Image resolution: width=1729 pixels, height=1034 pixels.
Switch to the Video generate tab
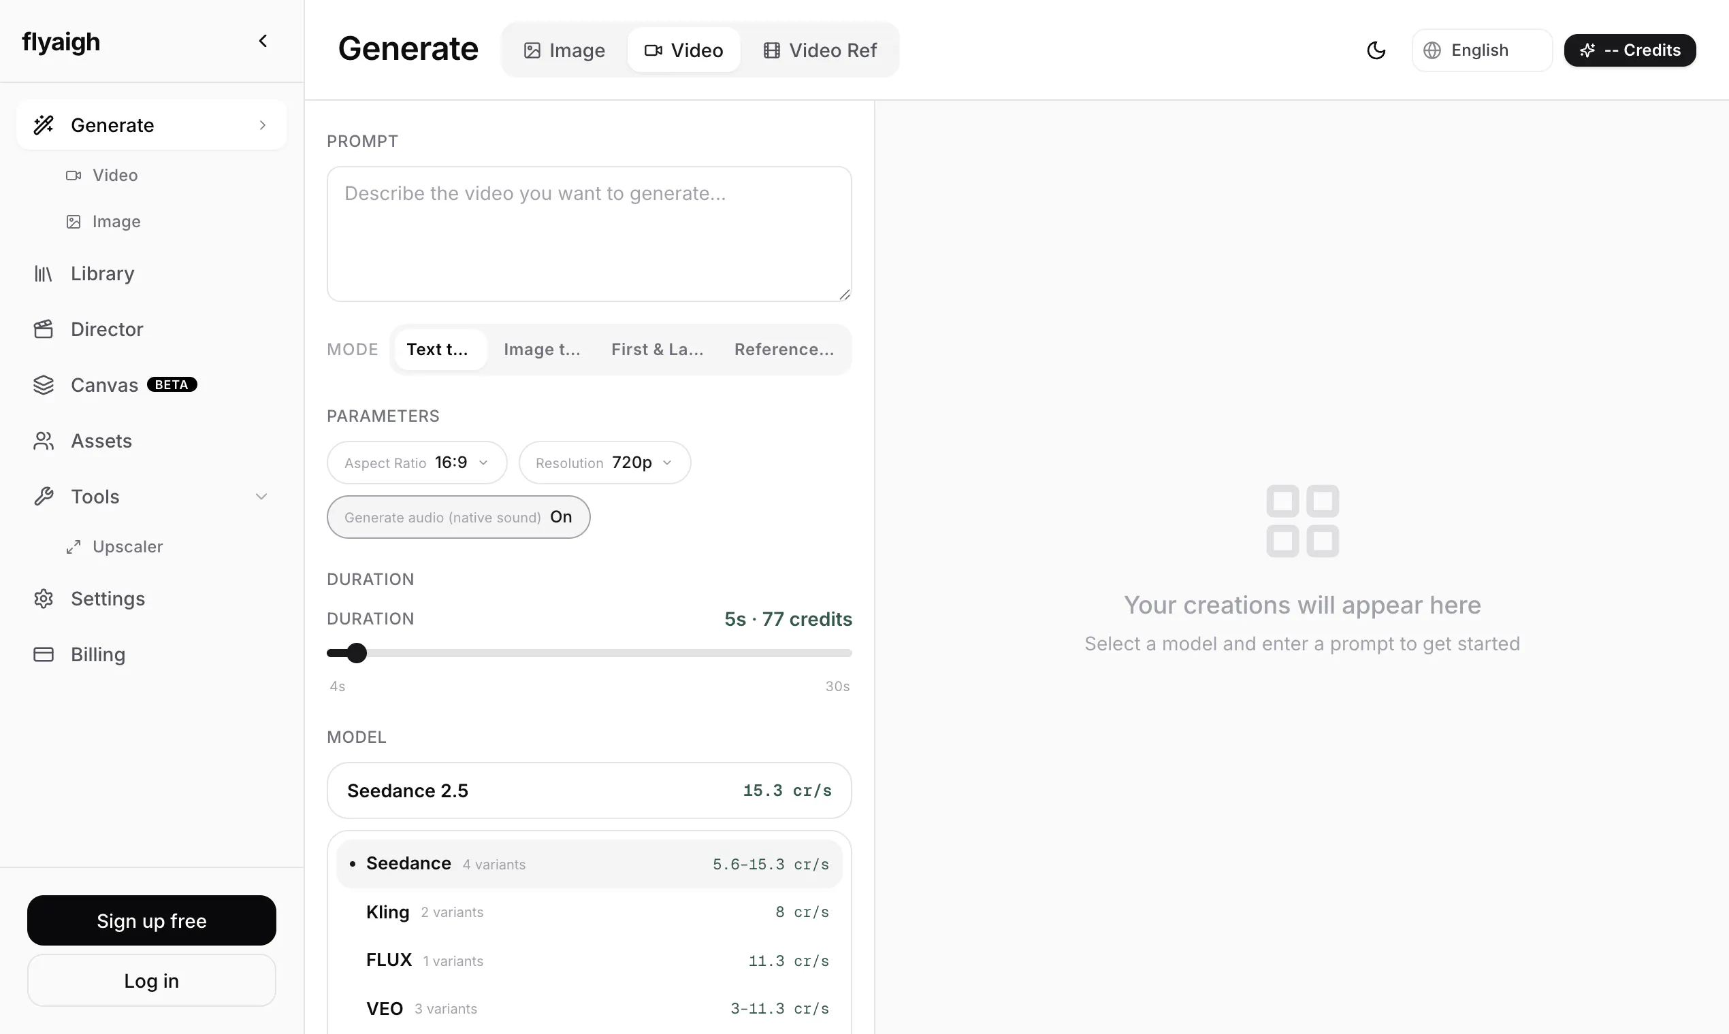pos(683,50)
